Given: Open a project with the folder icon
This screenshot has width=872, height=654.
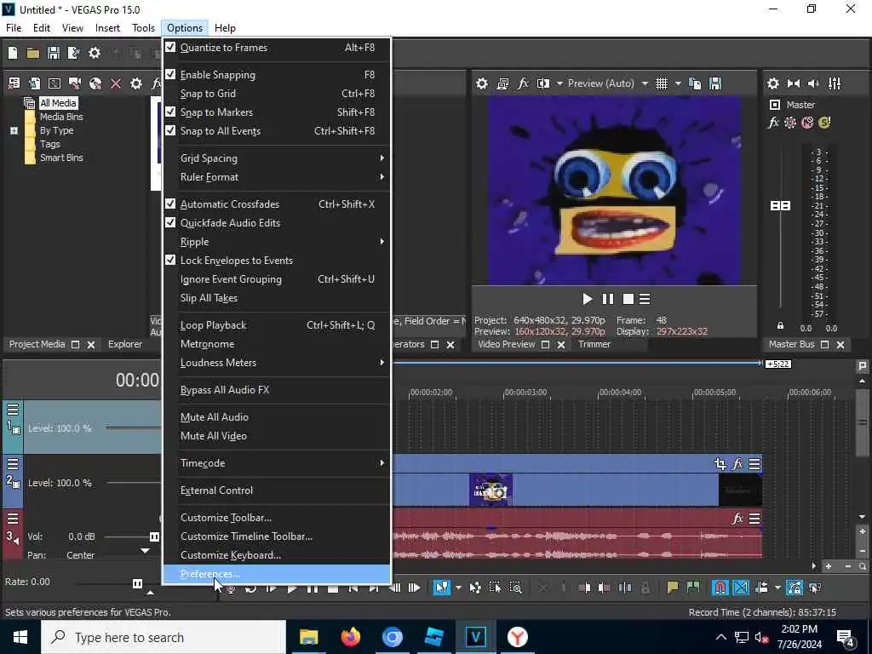Looking at the screenshot, I should (33, 53).
